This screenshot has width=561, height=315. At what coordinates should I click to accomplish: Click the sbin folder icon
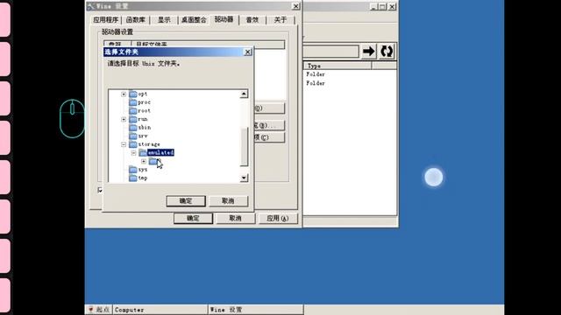click(x=132, y=128)
